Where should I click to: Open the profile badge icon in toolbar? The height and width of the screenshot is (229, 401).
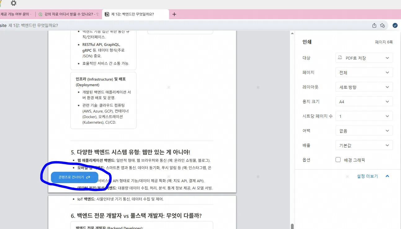coord(395,25)
